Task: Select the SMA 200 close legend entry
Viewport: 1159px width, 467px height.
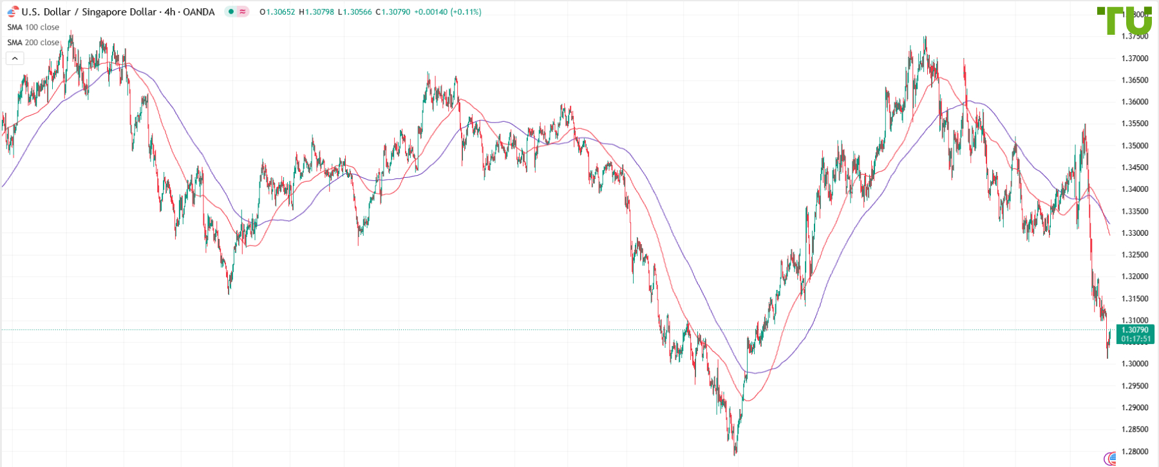Action: point(33,43)
